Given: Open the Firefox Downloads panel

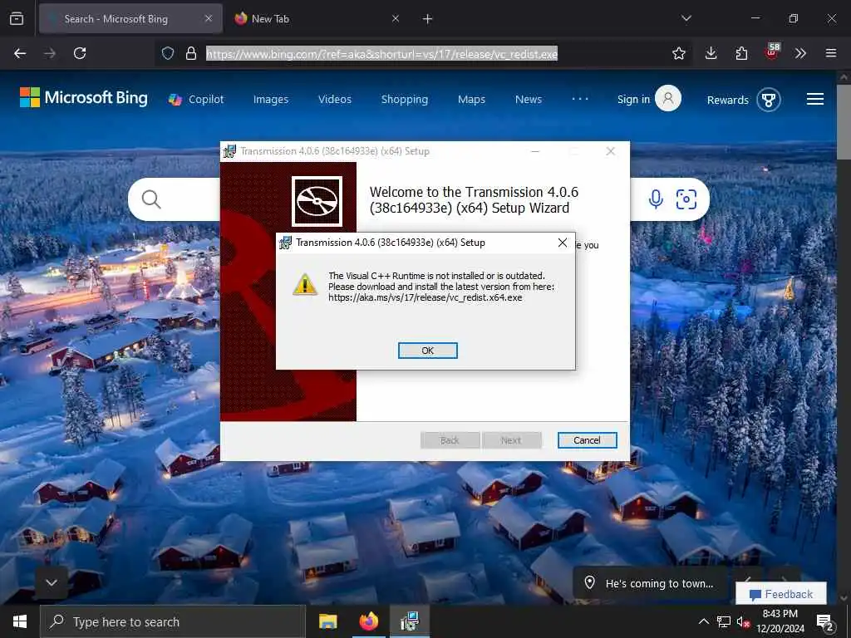Looking at the screenshot, I should coord(711,53).
